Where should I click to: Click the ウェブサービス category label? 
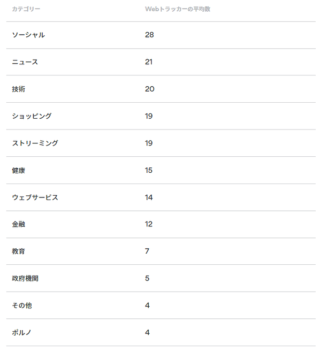35,197
